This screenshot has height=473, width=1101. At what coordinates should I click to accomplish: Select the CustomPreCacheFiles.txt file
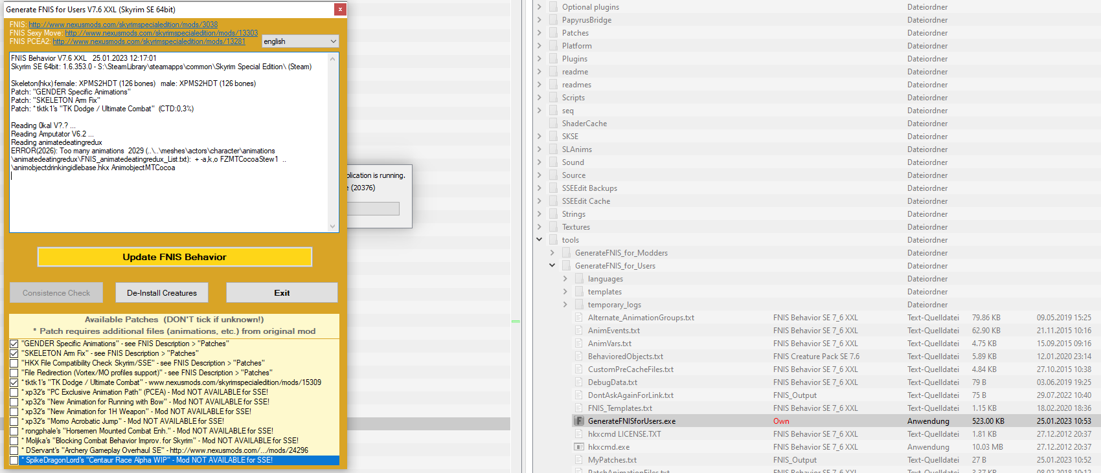click(x=631, y=369)
